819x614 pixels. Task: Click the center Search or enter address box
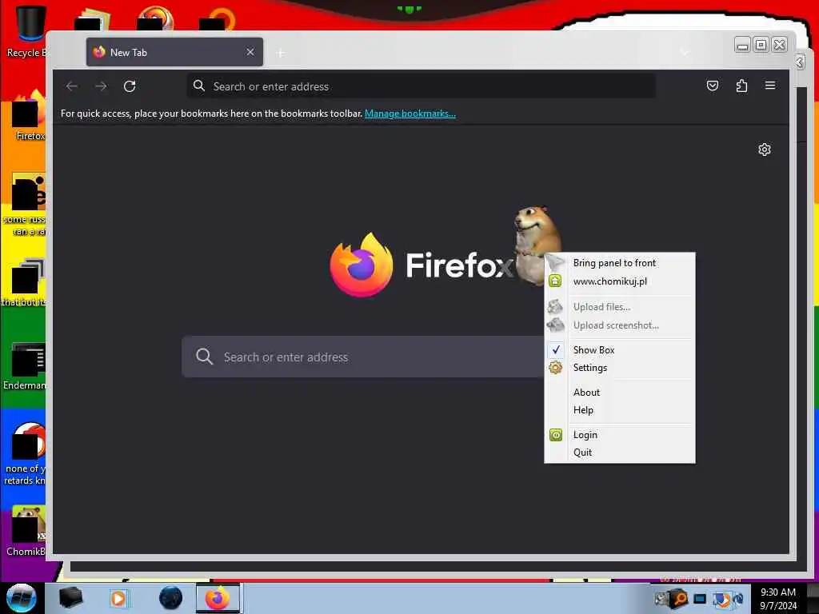coord(363,357)
